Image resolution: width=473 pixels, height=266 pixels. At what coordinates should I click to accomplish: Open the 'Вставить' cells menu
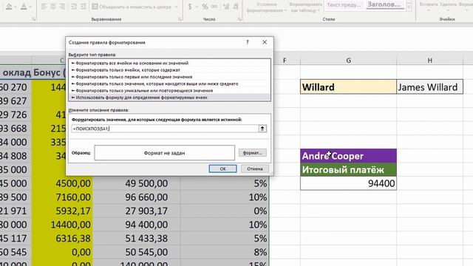pyautogui.click(x=429, y=7)
